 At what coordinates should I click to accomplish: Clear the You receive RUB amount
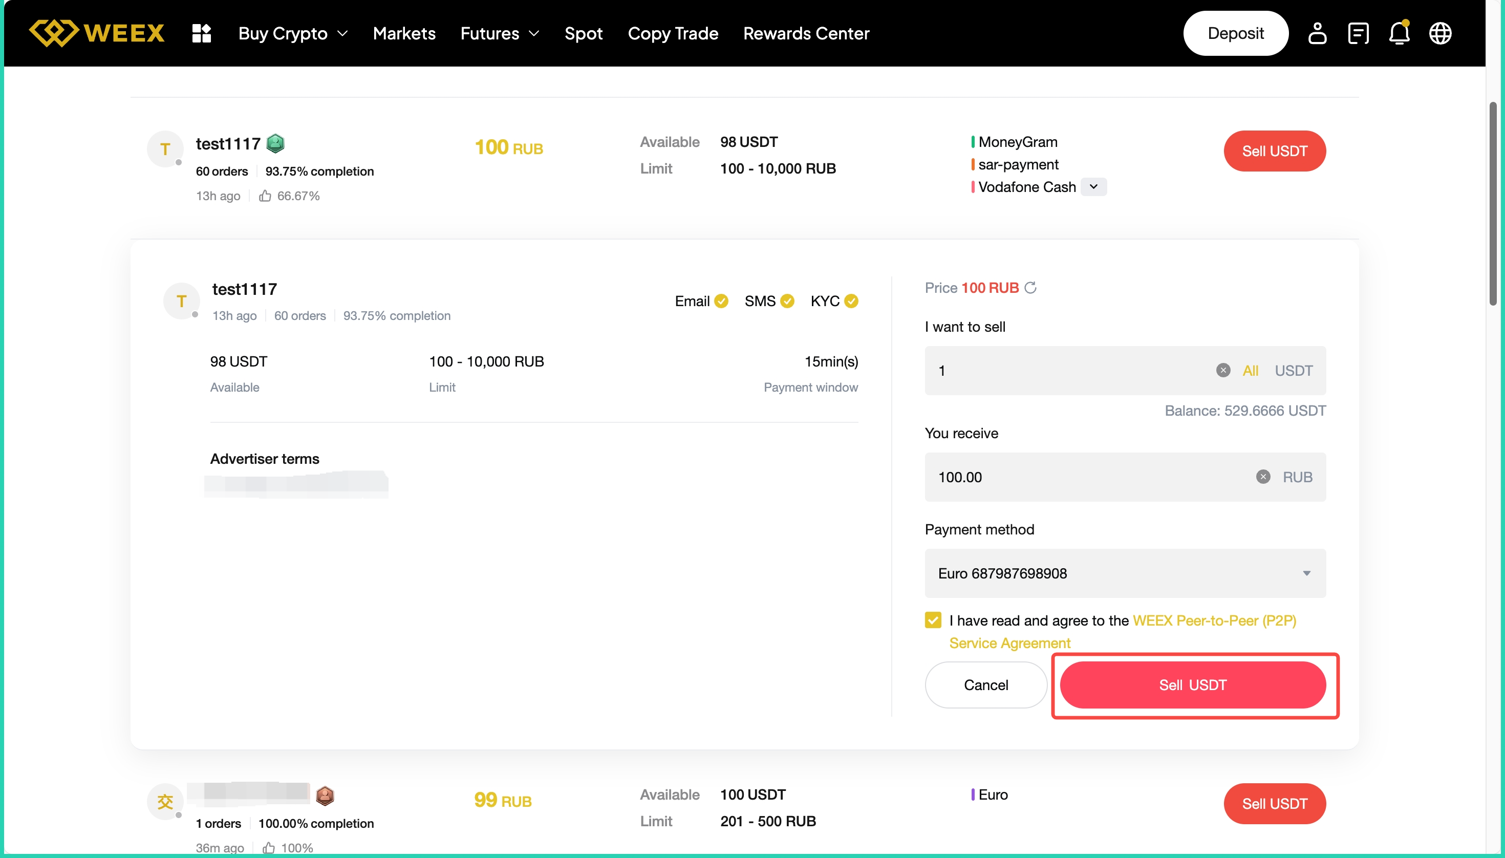point(1262,477)
